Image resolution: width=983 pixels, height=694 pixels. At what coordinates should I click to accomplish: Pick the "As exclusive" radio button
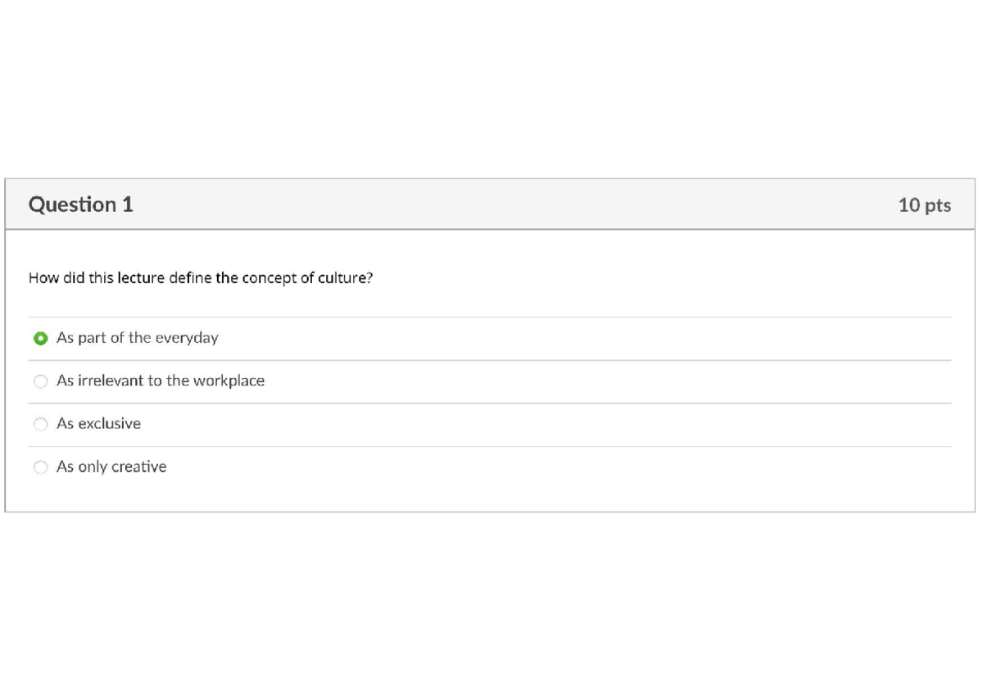point(40,424)
